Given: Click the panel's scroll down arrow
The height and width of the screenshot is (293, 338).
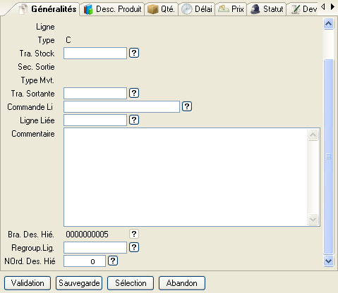Looking at the screenshot, I should pyautogui.click(x=328, y=261).
